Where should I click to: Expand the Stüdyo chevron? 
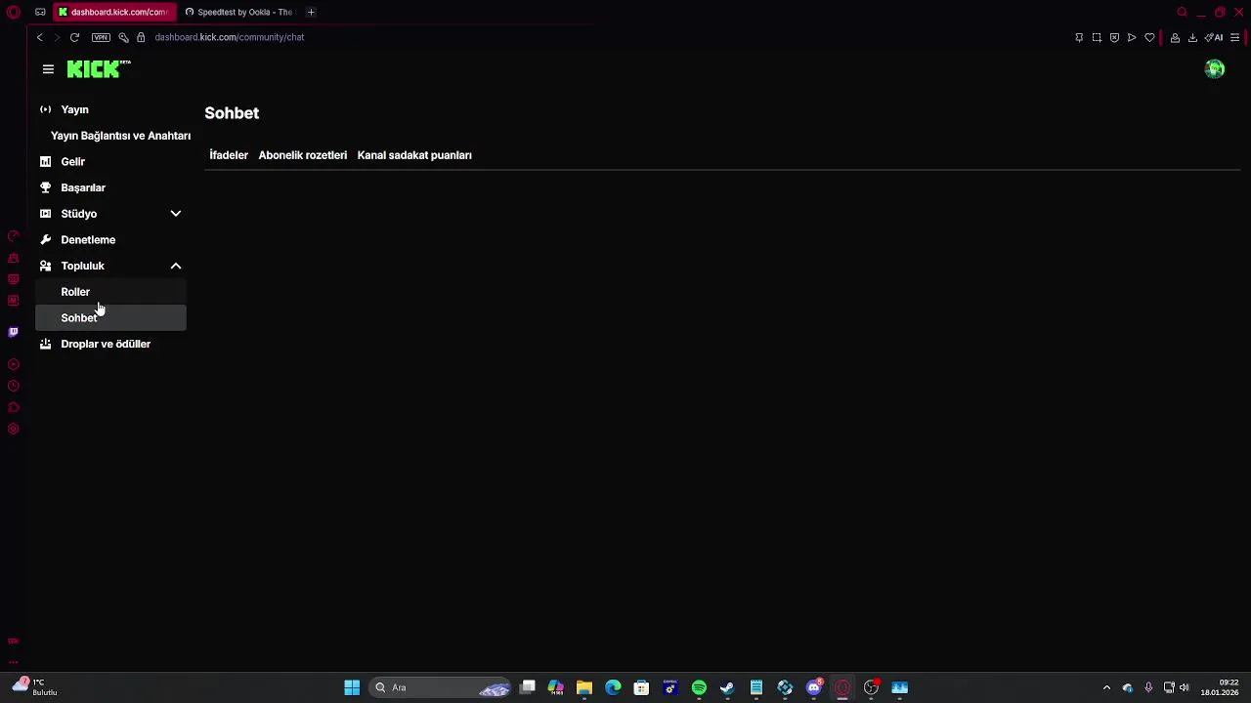(x=176, y=214)
